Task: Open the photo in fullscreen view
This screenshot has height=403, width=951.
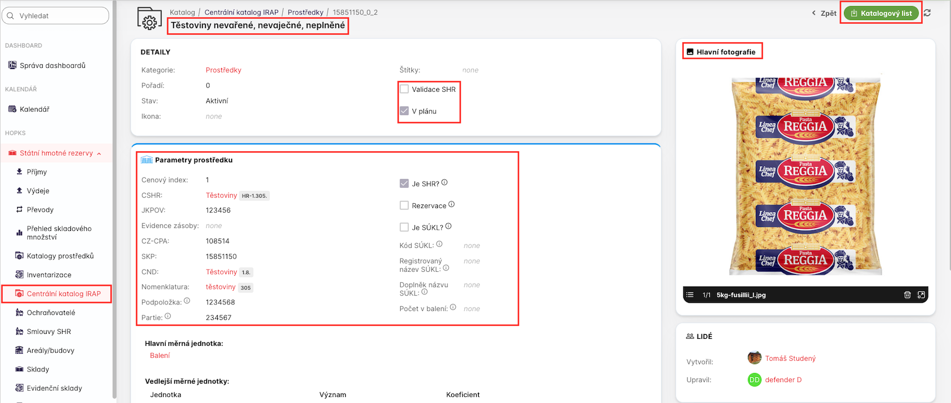Action: coord(921,295)
